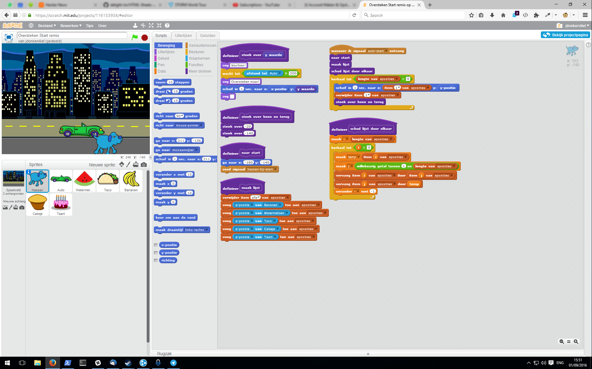Click the shrink sprite tool
This screenshot has height=369, width=592.
(159, 26)
